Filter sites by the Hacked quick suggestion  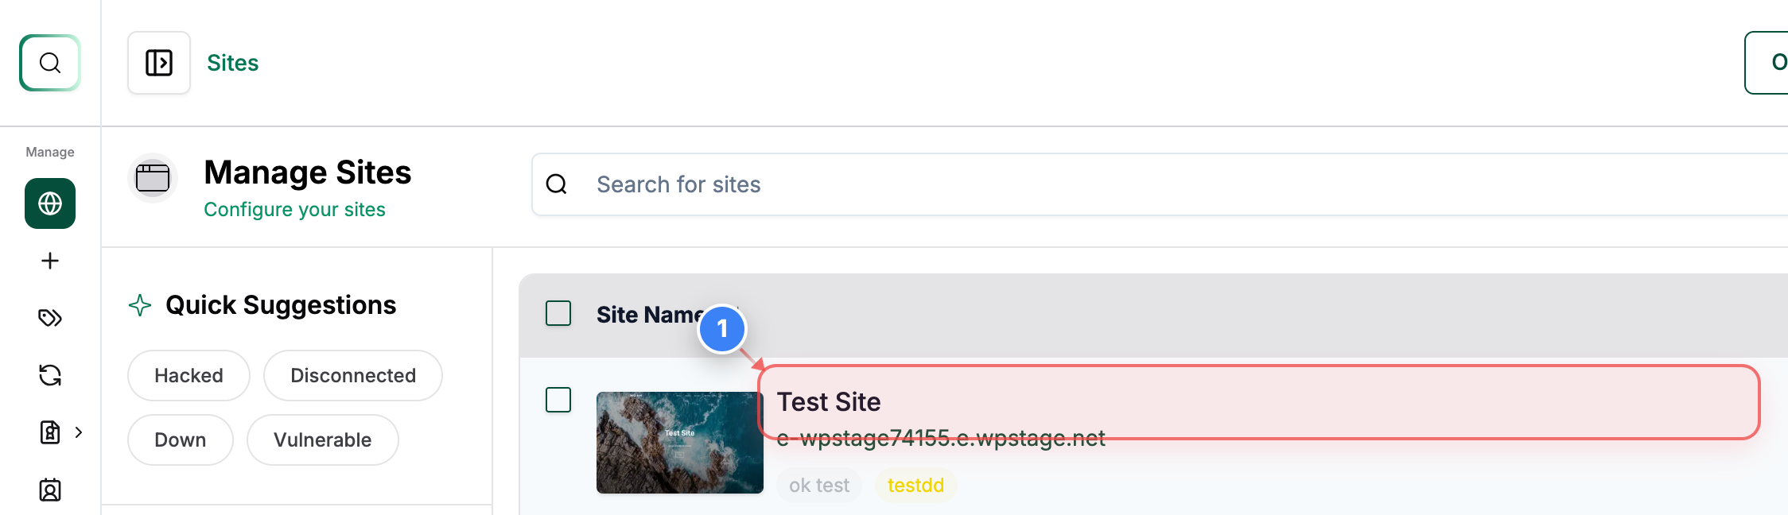(188, 375)
